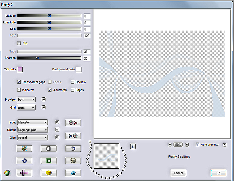Click the Flexify 2 settings label
Screen dimensions: 234x181
[179, 157]
